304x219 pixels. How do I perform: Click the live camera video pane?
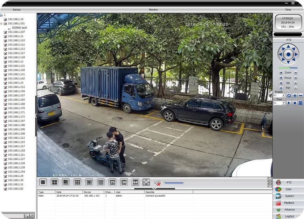click(x=154, y=95)
